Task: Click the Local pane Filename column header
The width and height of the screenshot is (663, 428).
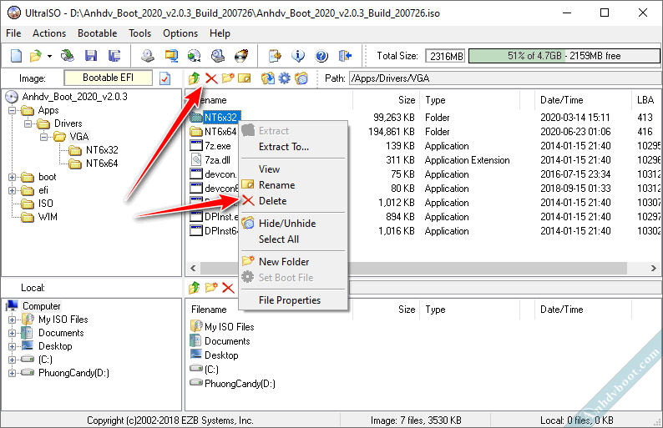Action: [269, 310]
